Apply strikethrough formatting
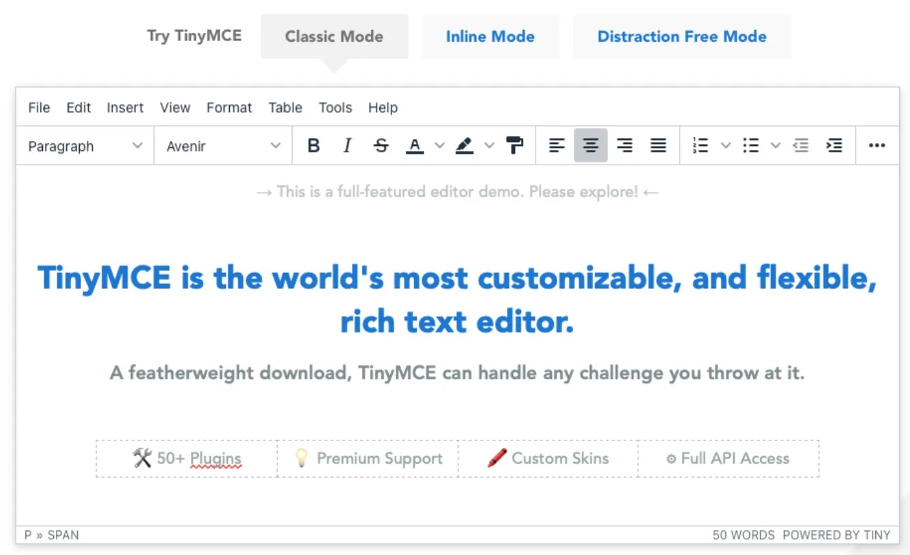The width and height of the screenshot is (910, 555). click(381, 145)
